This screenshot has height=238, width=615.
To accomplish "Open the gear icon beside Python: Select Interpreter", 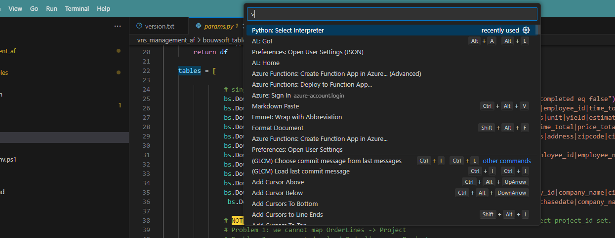I will pos(526,30).
